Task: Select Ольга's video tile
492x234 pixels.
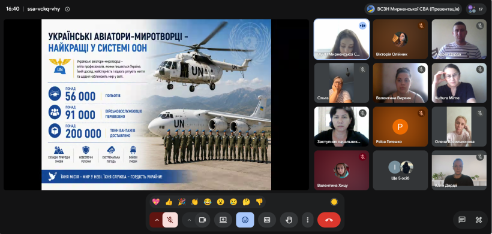Action: tap(342, 83)
